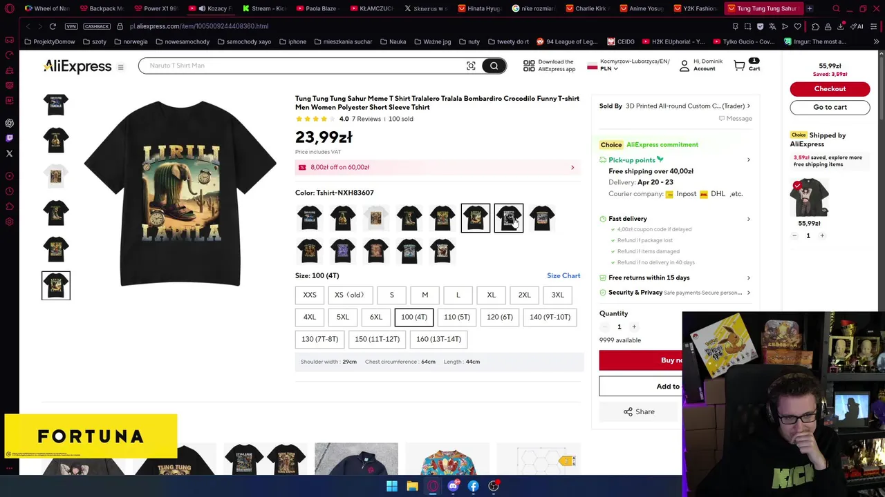885x497 pixels.
Task: Select size XL option
Action: pos(491,295)
